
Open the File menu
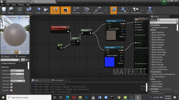coord(3,5)
